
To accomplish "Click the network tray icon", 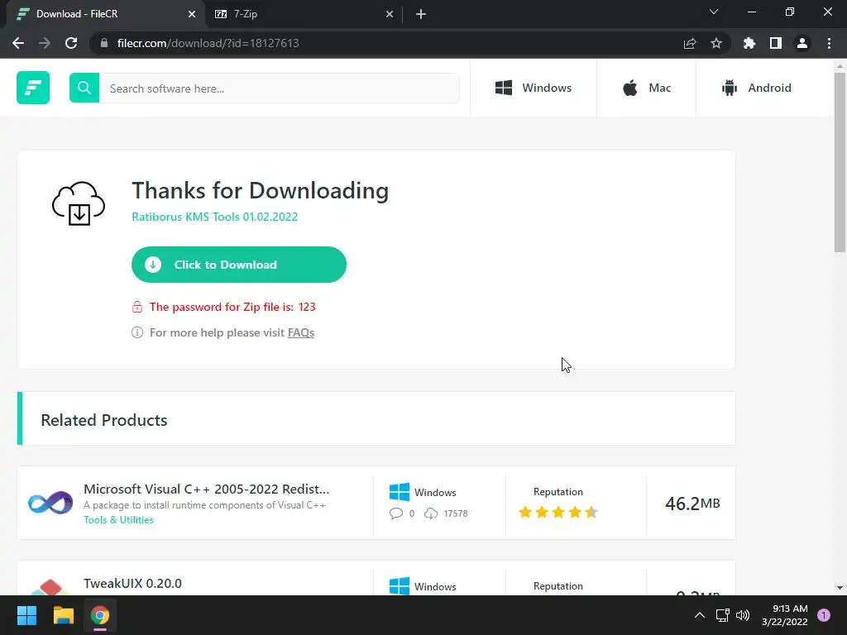I will coord(722,615).
